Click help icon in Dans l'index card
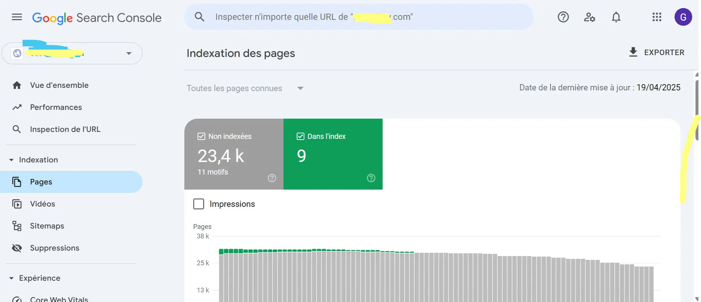 pyautogui.click(x=371, y=178)
